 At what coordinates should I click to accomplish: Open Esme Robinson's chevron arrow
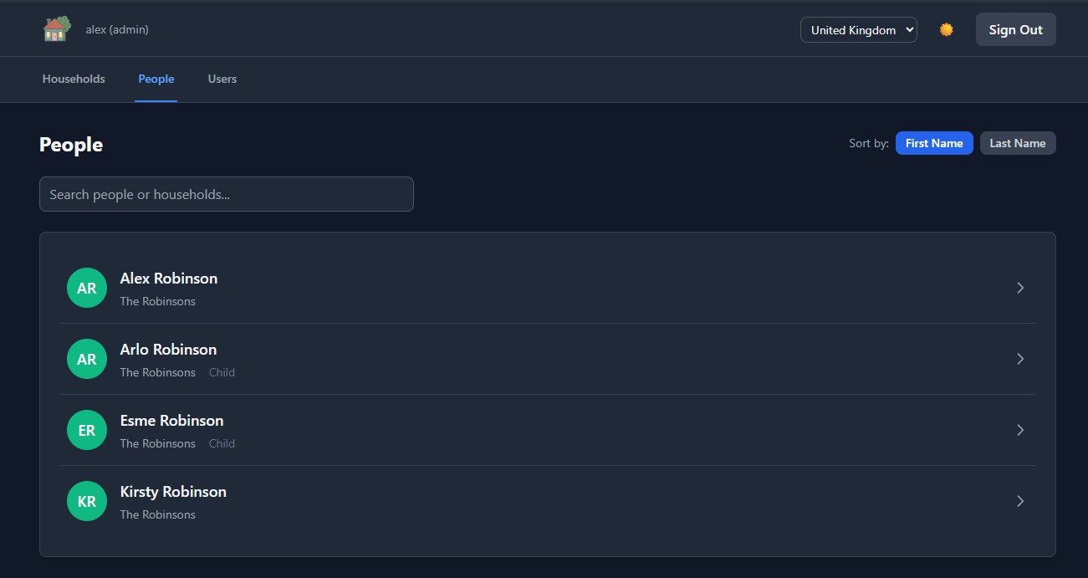[1020, 430]
